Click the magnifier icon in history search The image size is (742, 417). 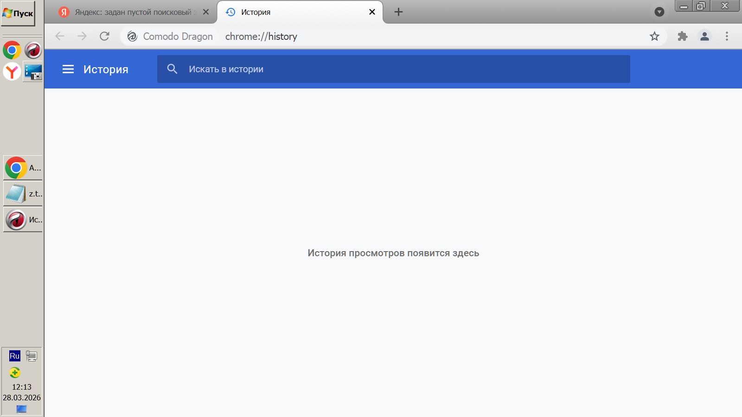point(172,69)
